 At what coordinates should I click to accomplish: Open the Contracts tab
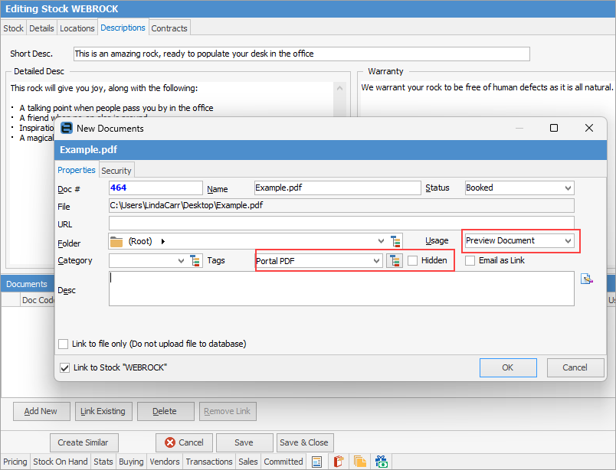pyautogui.click(x=169, y=28)
